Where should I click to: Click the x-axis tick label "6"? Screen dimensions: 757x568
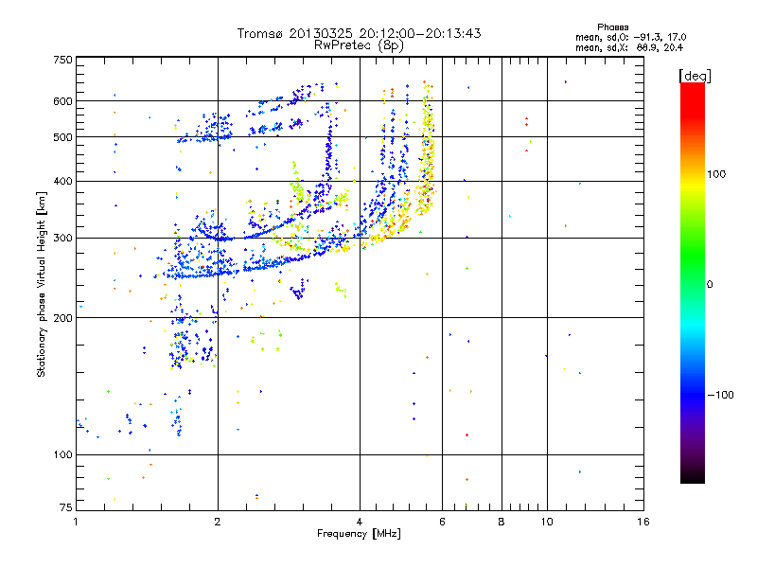(x=442, y=522)
